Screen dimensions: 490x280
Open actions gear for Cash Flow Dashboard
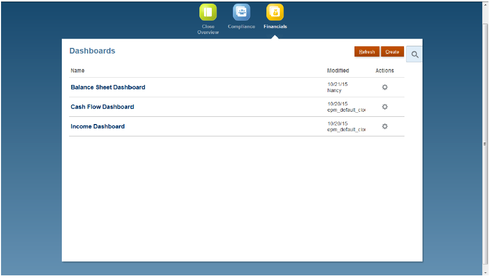point(385,107)
